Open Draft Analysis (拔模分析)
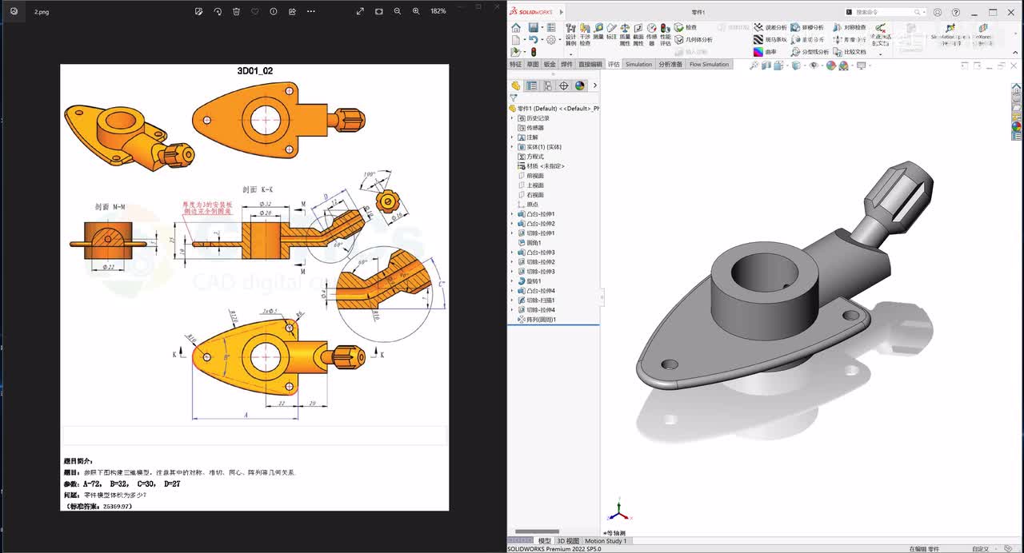This screenshot has height=553, width=1024. 807,28
